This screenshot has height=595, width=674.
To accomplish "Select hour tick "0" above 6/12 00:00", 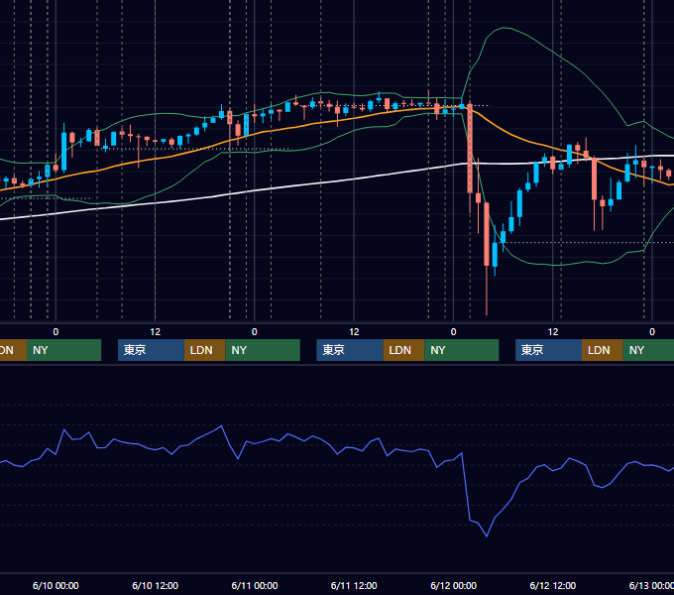I will (454, 332).
